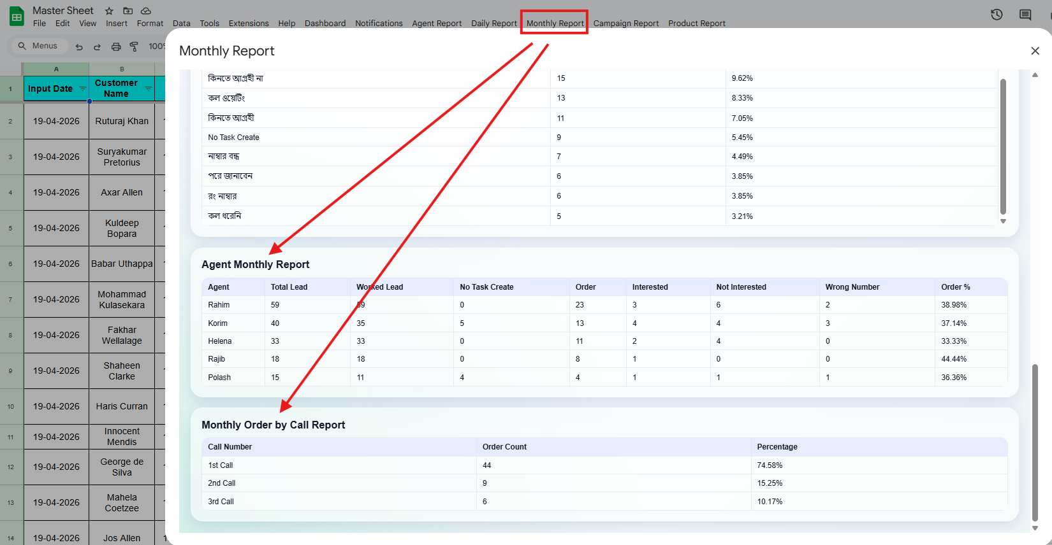Open the Edit menu
Image resolution: width=1052 pixels, height=545 pixels.
point(62,24)
